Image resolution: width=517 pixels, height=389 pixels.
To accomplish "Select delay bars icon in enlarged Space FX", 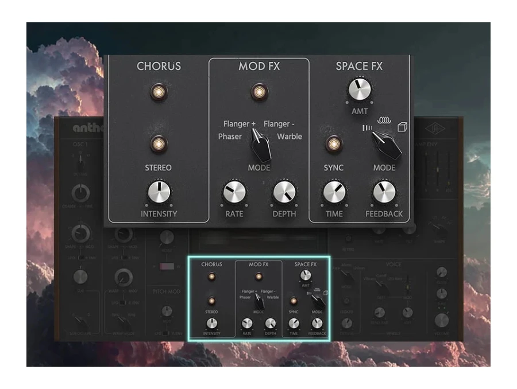I will pyautogui.click(x=367, y=128).
